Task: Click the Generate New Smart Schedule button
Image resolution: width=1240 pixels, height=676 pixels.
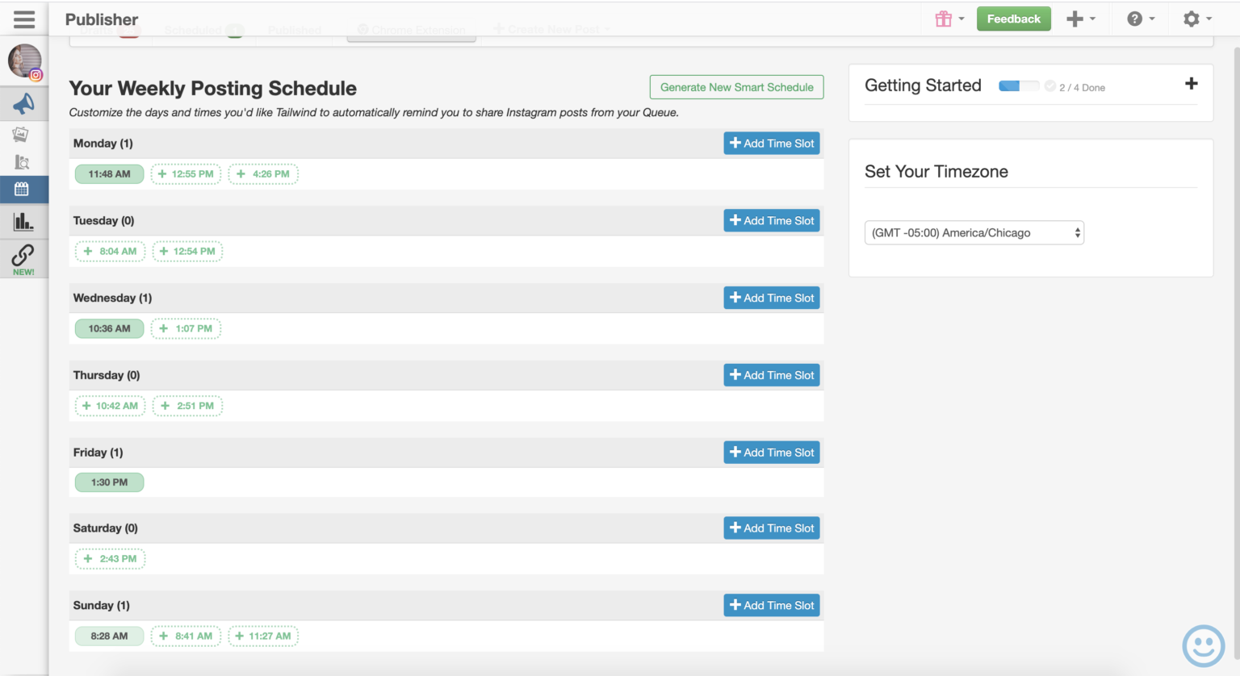Action: tap(735, 86)
